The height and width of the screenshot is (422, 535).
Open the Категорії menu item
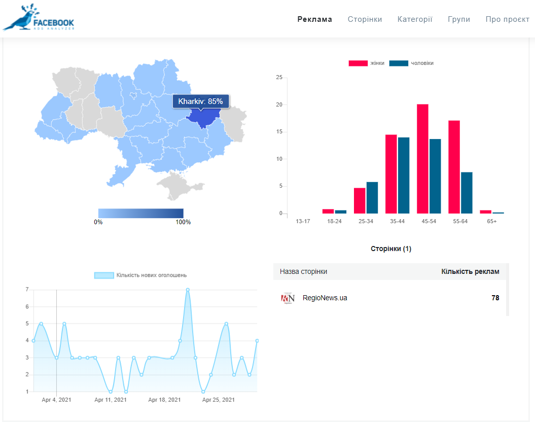coord(415,19)
